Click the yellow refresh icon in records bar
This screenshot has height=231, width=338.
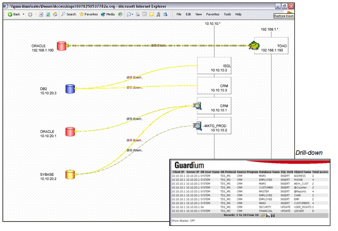[263, 215]
